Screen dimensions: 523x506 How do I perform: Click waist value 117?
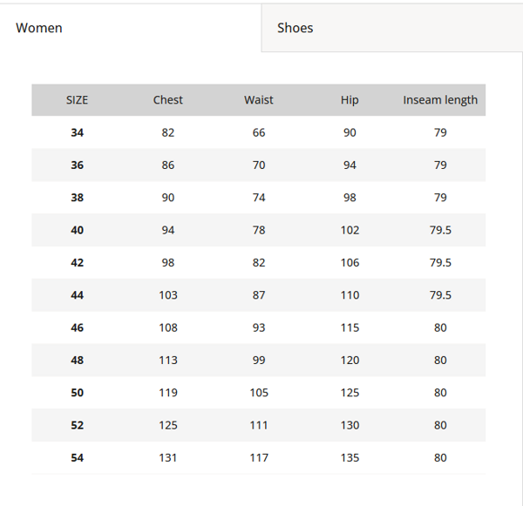259,458
